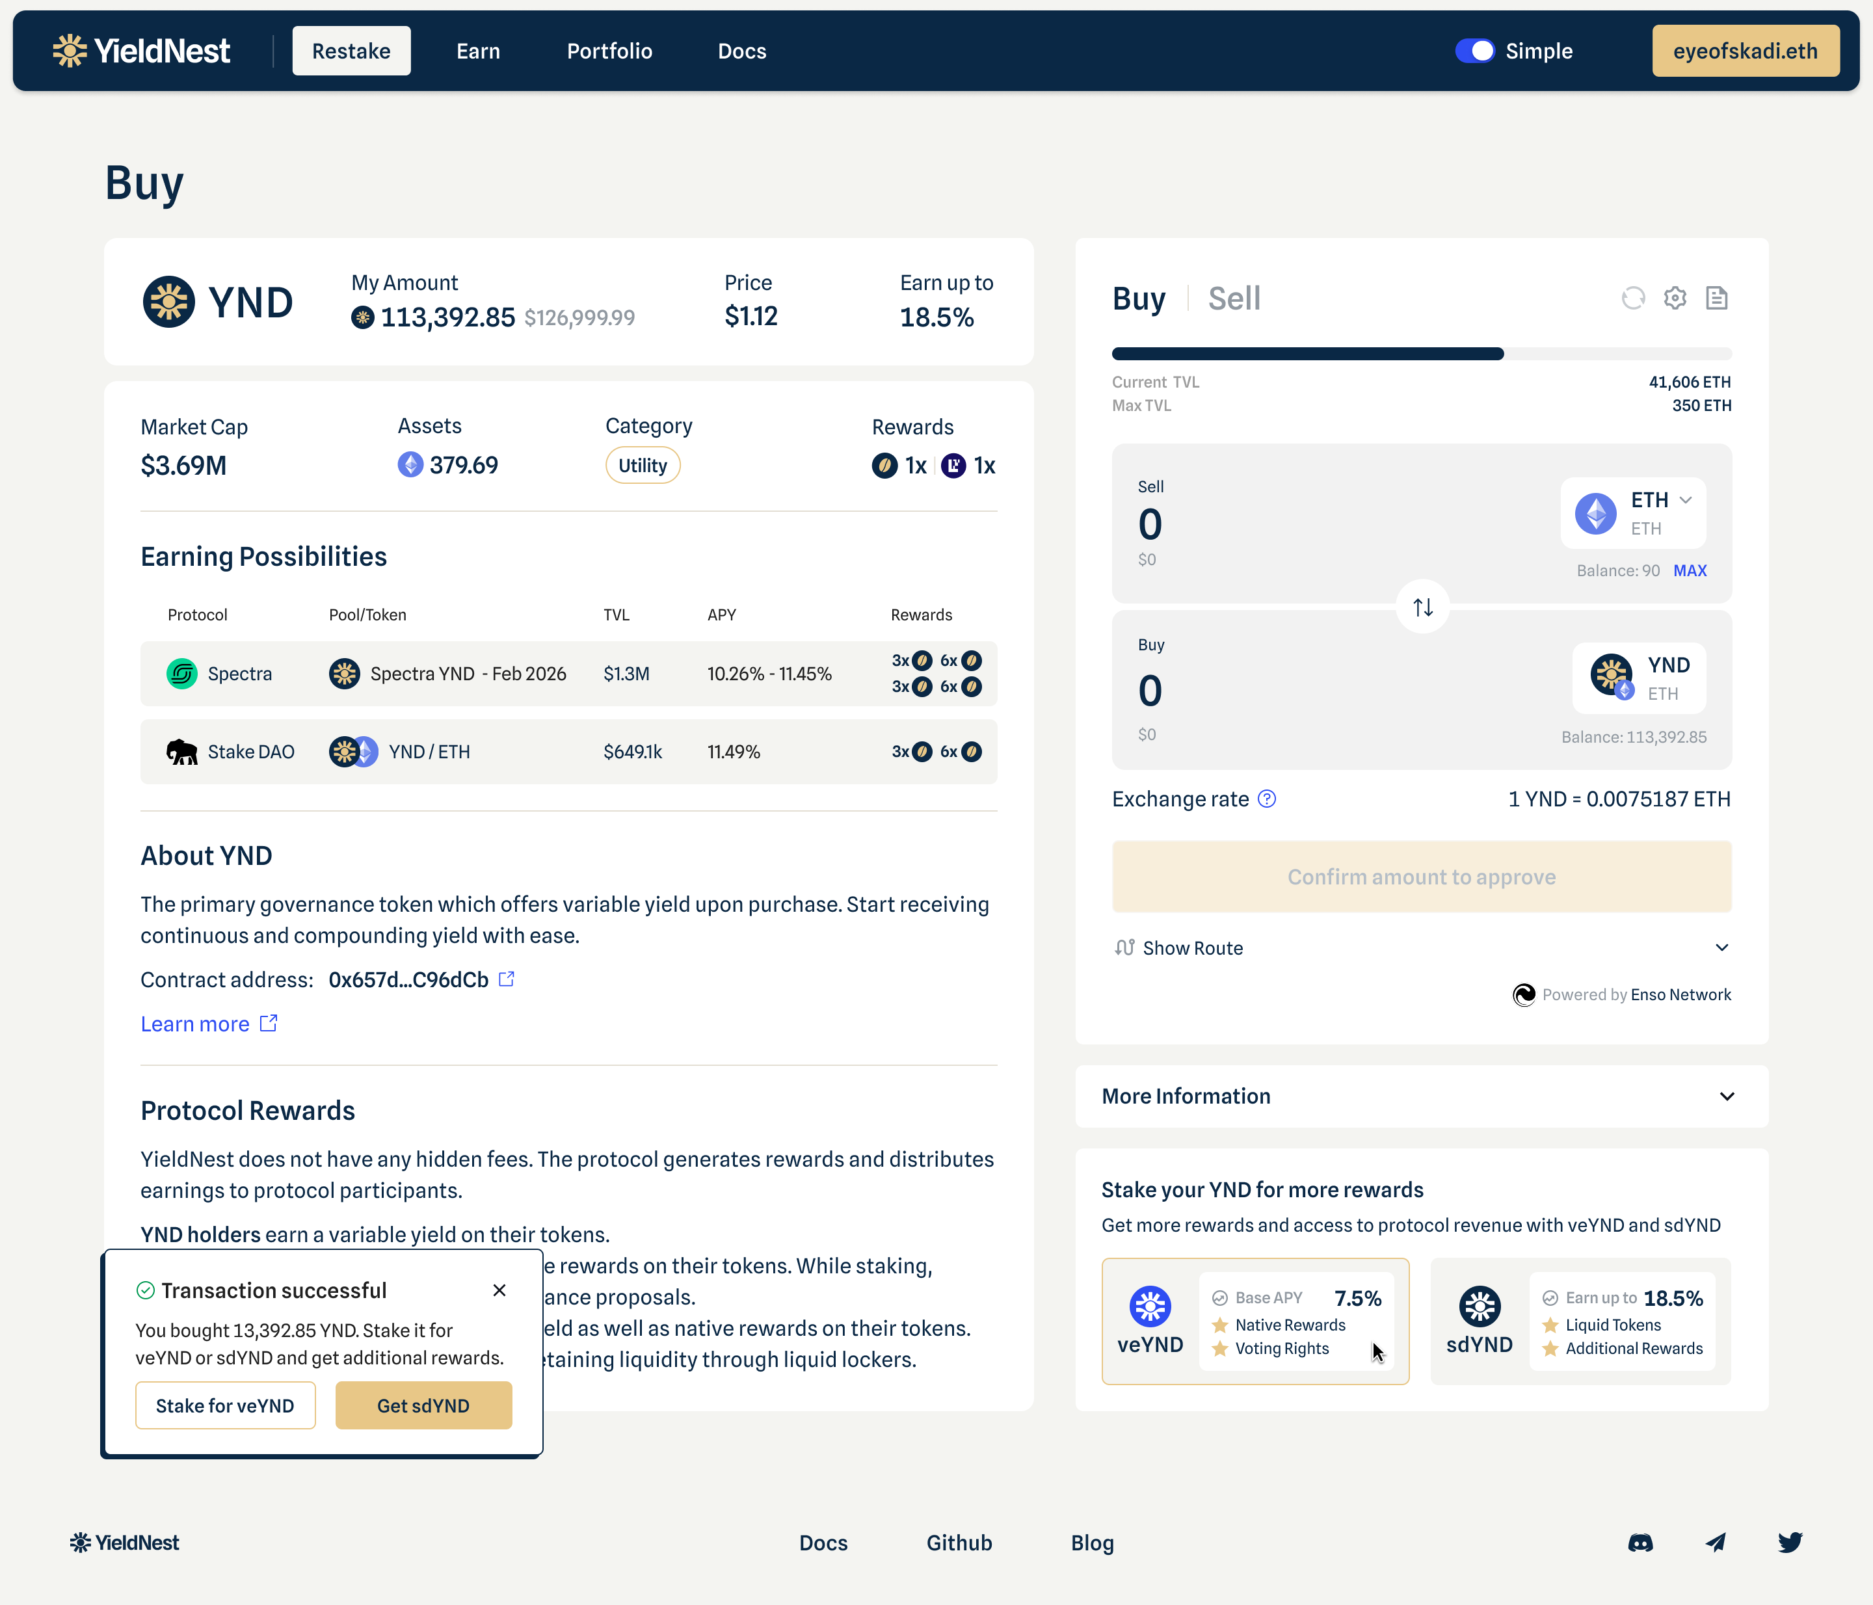Click the Utility category tag

[643, 466]
